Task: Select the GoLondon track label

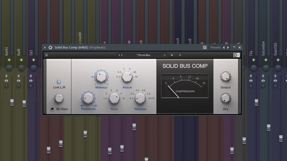Action: (x=263, y=48)
